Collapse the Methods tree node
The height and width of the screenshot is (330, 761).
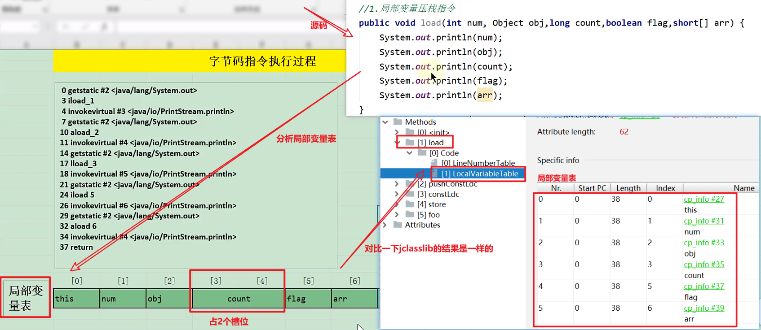(x=385, y=122)
